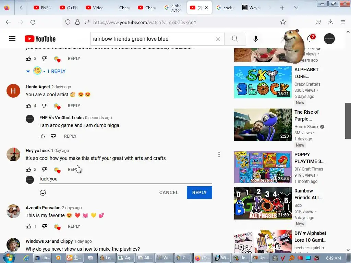Switch to the (2) FN tab
Viewport: 351px width, 263px height.
pos(69,8)
